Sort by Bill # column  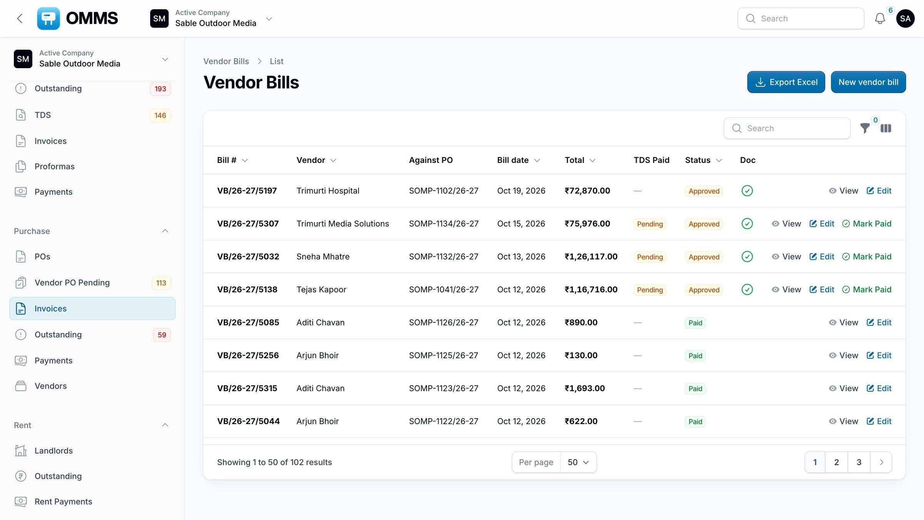[232, 160]
